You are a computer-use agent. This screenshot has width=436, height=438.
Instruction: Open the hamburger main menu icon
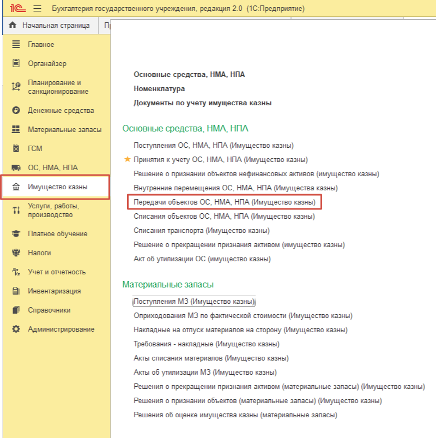[38, 9]
